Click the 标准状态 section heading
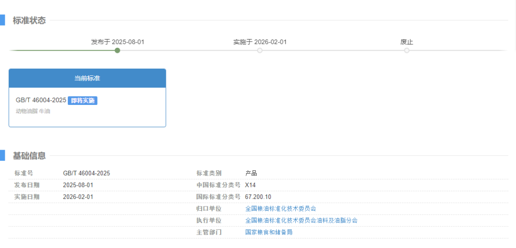Screen dimensions: 516x248 (29, 21)
